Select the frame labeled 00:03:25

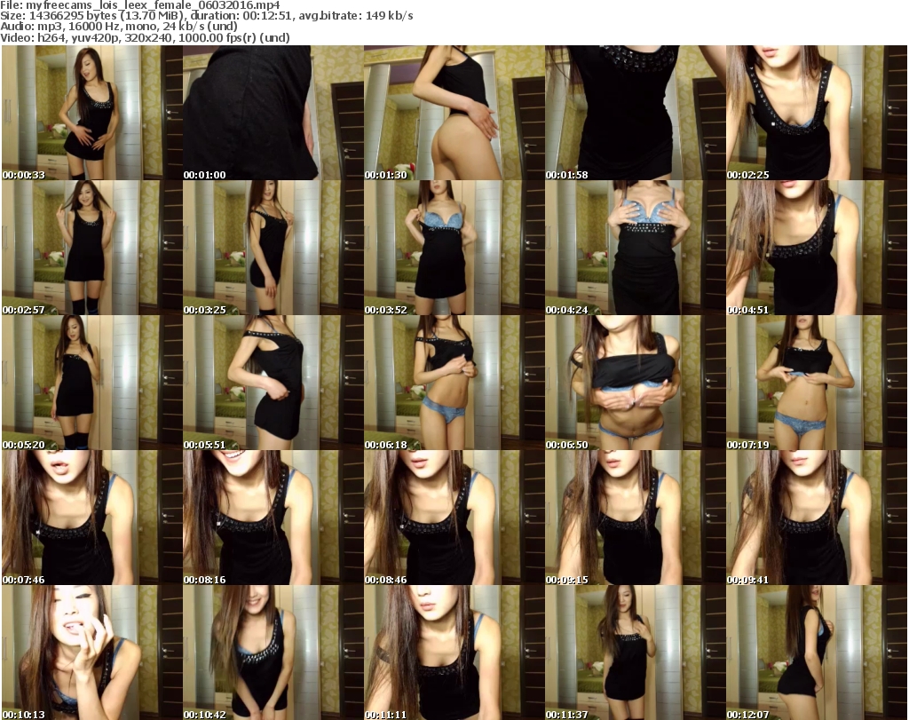(x=273, y=248)
